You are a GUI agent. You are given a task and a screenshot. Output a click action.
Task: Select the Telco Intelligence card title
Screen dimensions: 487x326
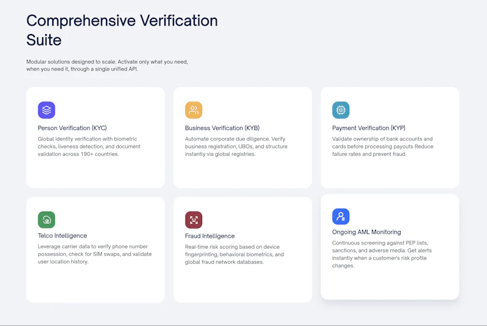click(63, 235)
